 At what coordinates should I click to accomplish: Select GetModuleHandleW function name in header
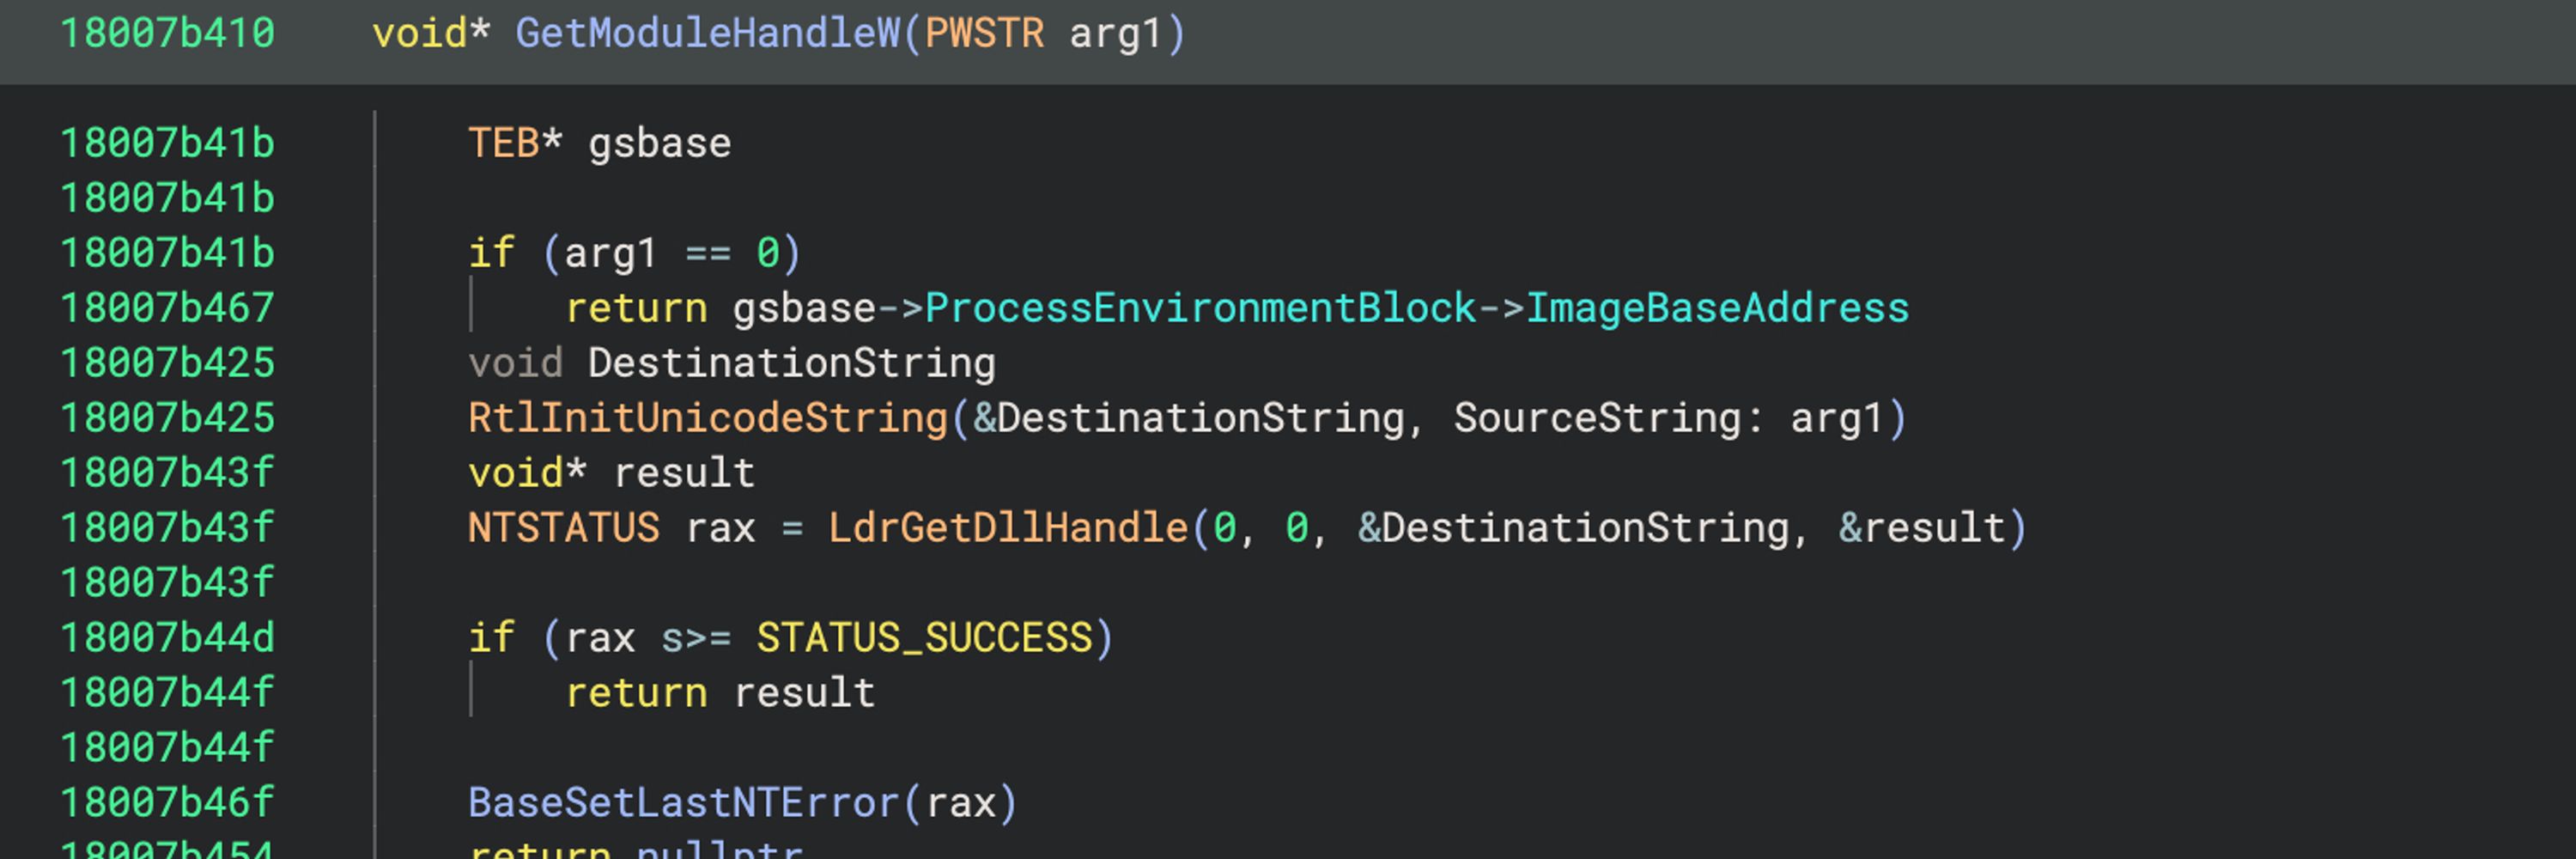[708, 33]
